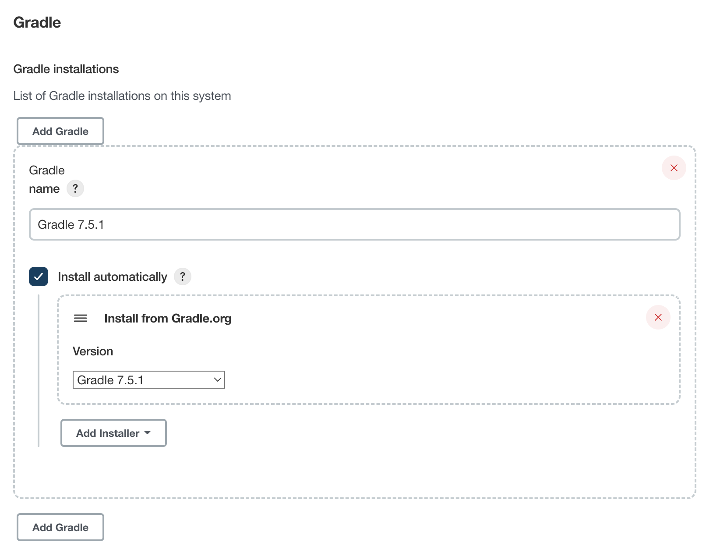Delete the Gradle 7.5.1 installation entry
This screenshot has height=560, width=706.
(x=674, y=168)
